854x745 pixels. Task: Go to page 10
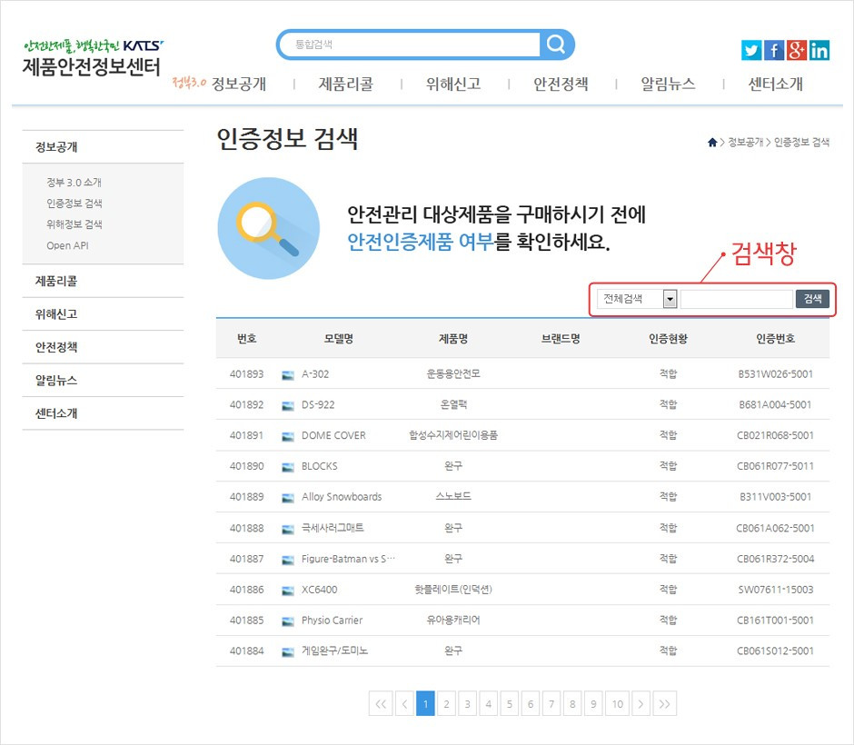[617, 703]
